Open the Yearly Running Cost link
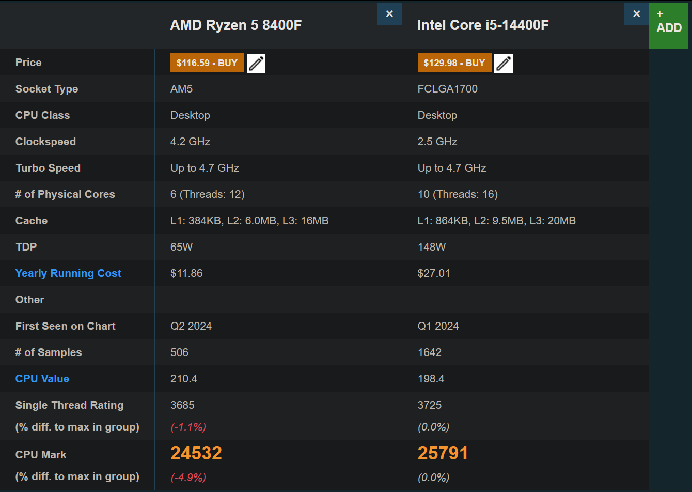Image resolution: width=692 pixels, height=492 pixels. [68, 273]
